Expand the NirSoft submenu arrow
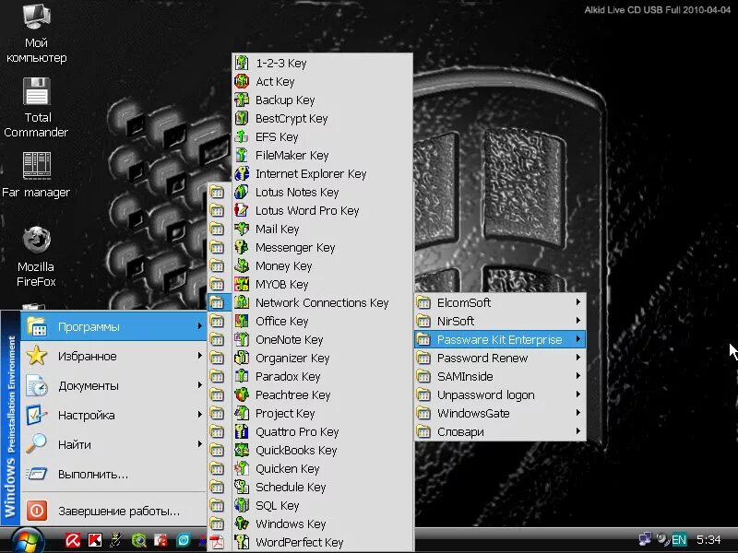This screenshot has height=553, width=738. click(x=578, y=321)
